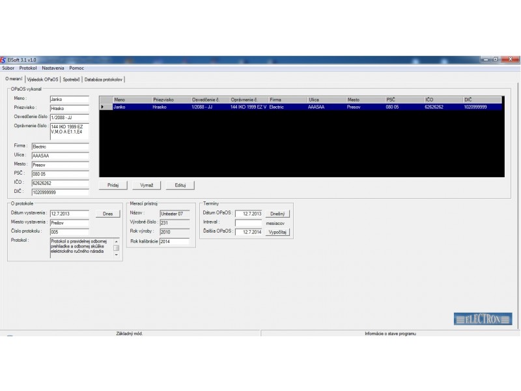This screenshot has width=521, height=391.
Task: Switch to the Spotrebič tab
Action: 72,80
